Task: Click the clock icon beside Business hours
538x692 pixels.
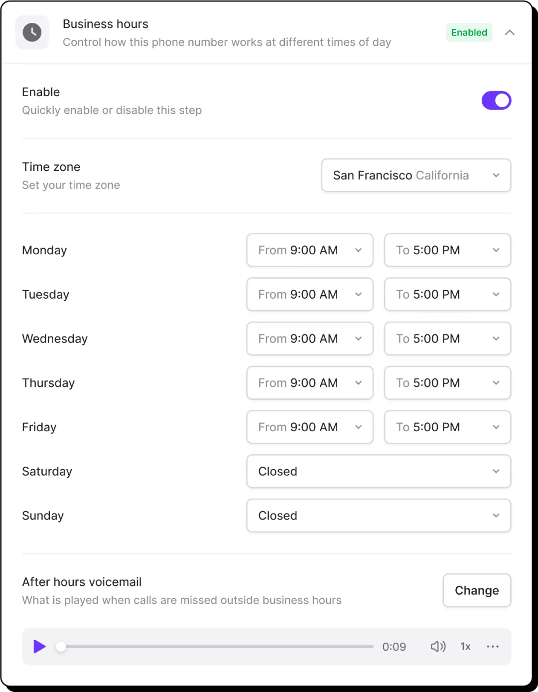Action: point(32,32)
